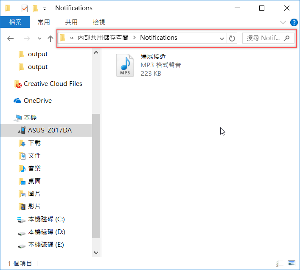Screen dimensions: 300x270
Task: Switch to the 常用 ribbon tab
Action: 44,22
